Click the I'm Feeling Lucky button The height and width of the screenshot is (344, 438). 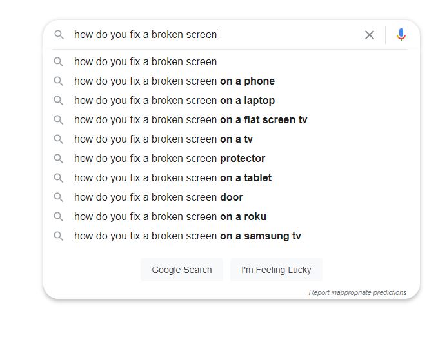(x=276, y=270)
